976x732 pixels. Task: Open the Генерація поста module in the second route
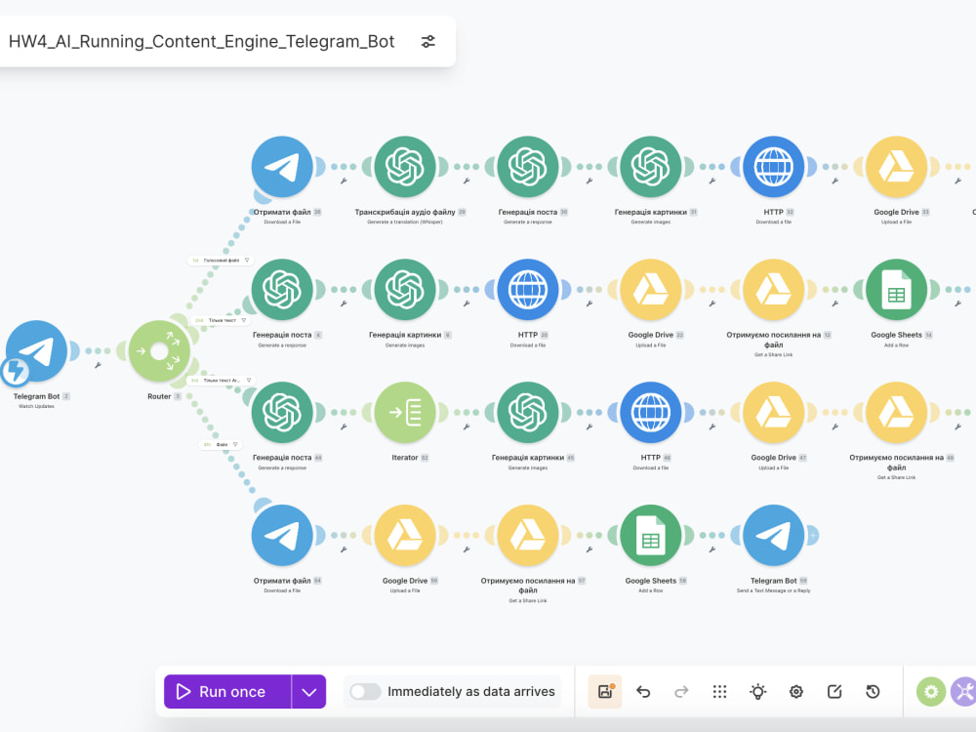pos(283,290)
